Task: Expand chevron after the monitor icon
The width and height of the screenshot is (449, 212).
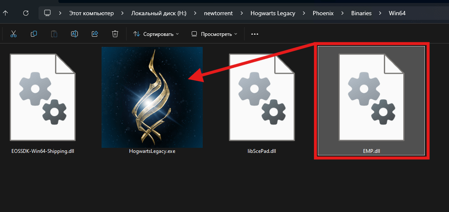Action: point(60,13)
